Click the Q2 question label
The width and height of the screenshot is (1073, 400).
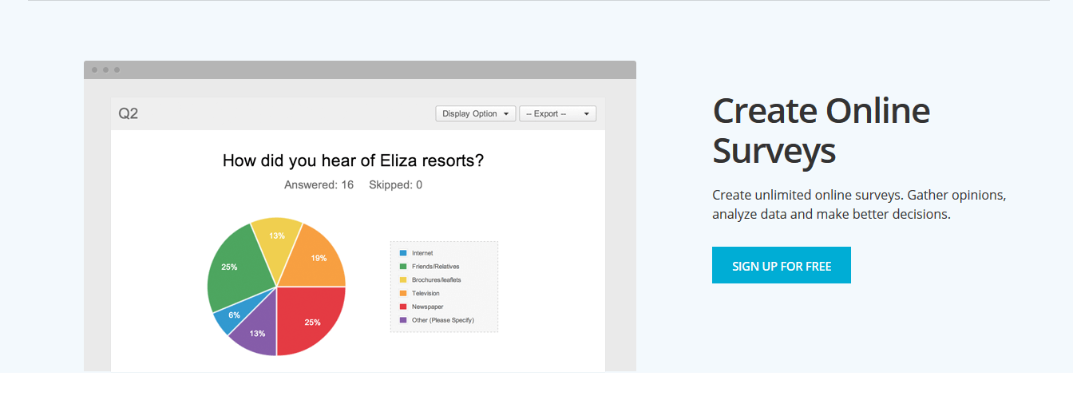pyautogui.click(x=129, y=114)
